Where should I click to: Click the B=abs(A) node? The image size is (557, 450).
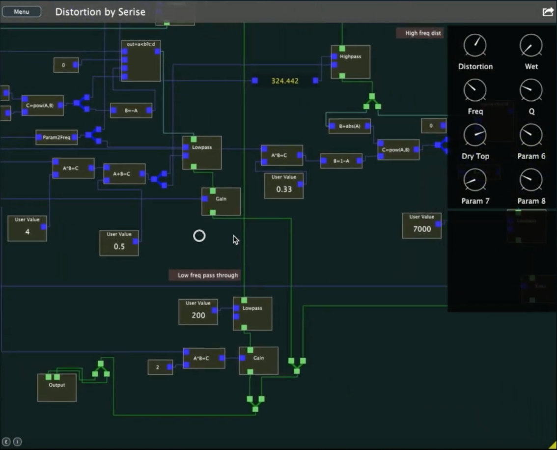[349, 126]
